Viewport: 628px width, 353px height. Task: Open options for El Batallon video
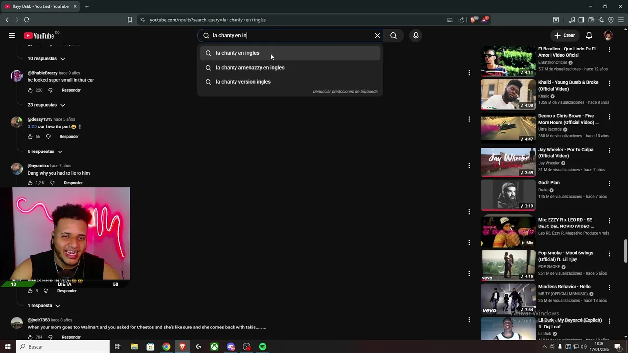click(x=609, y=50)
